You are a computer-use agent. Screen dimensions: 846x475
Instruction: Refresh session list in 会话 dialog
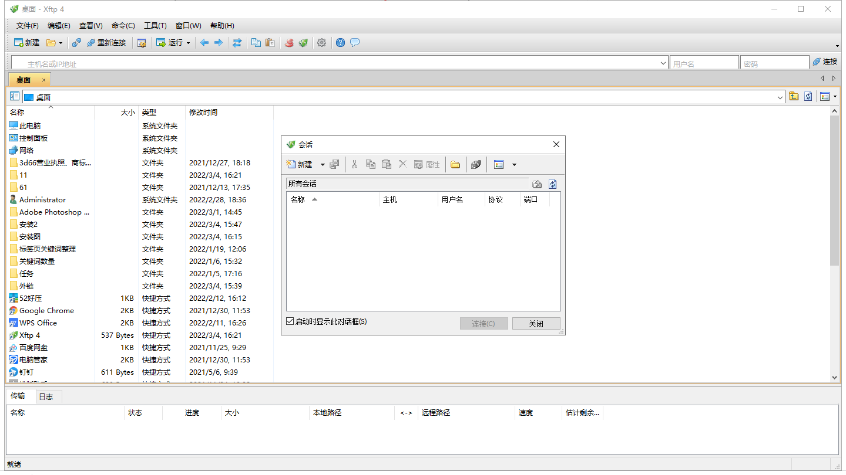552,184
